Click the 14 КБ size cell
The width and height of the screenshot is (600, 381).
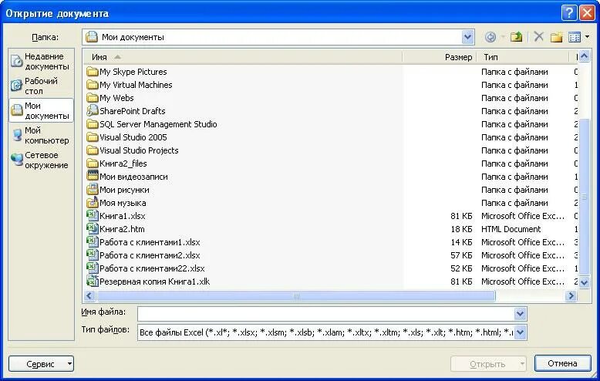coord(461,242)
